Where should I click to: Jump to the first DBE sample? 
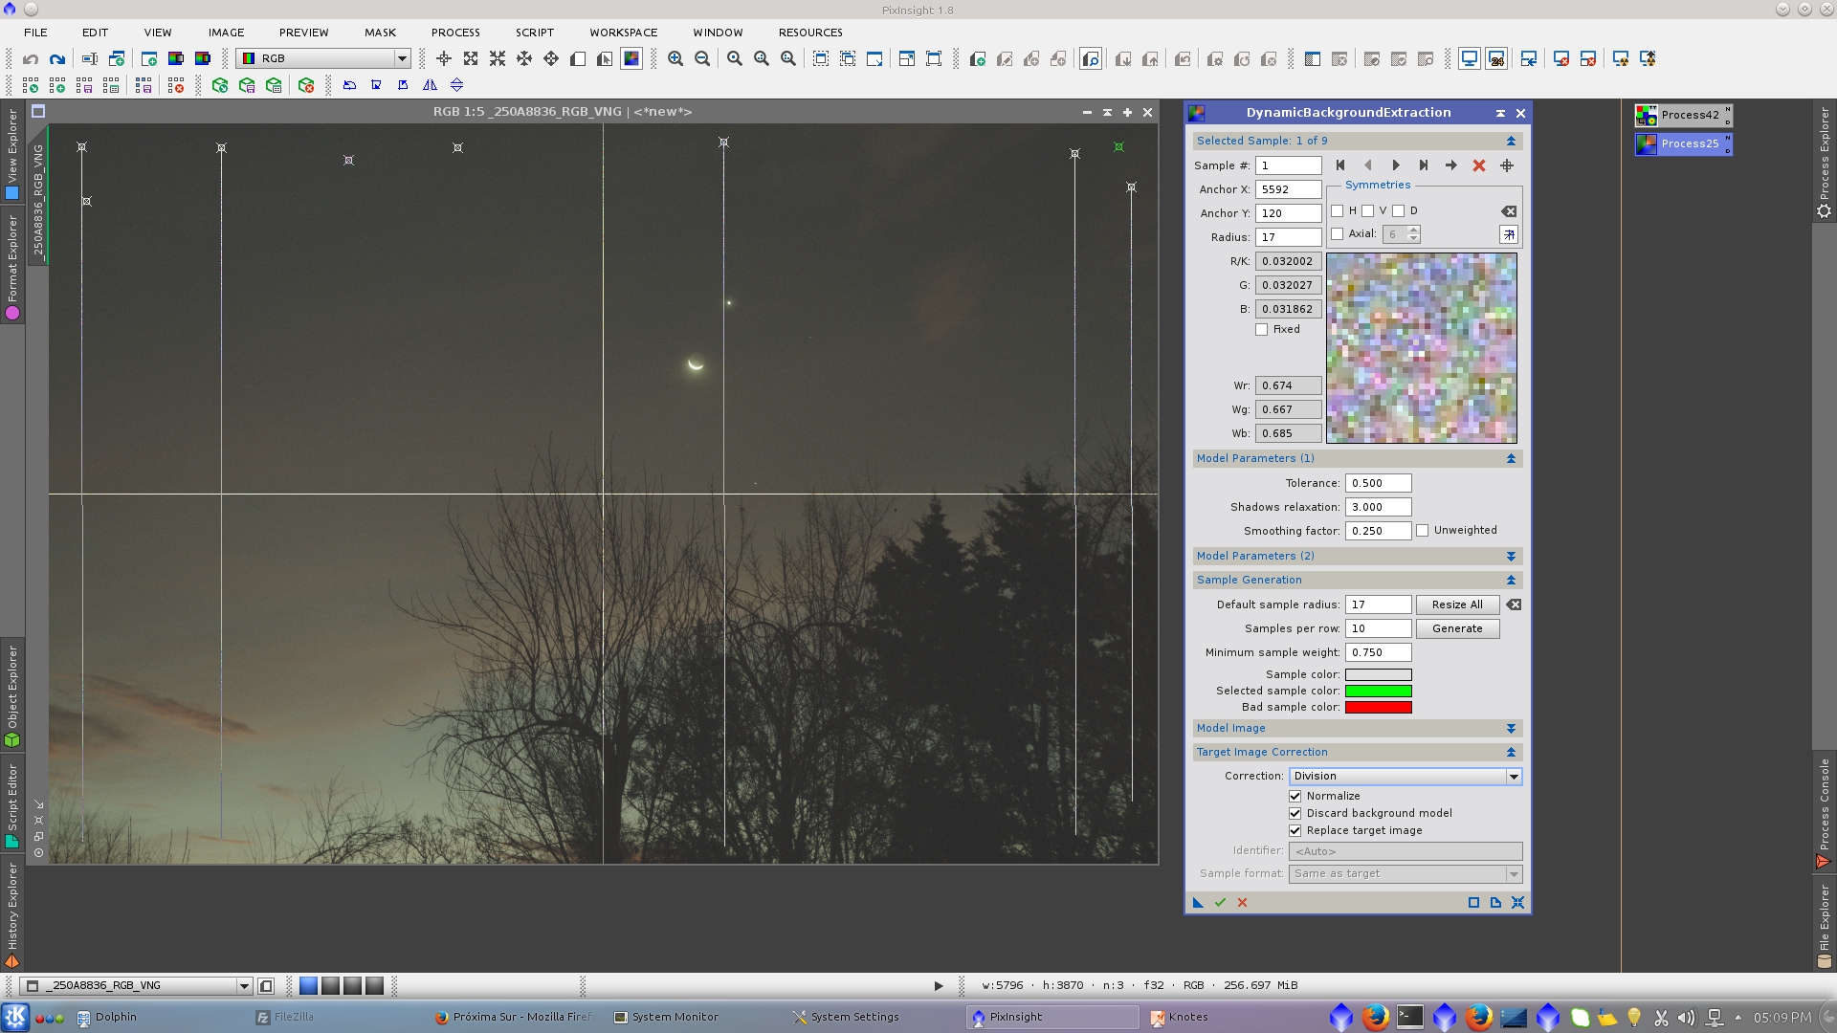(1340, 165)
